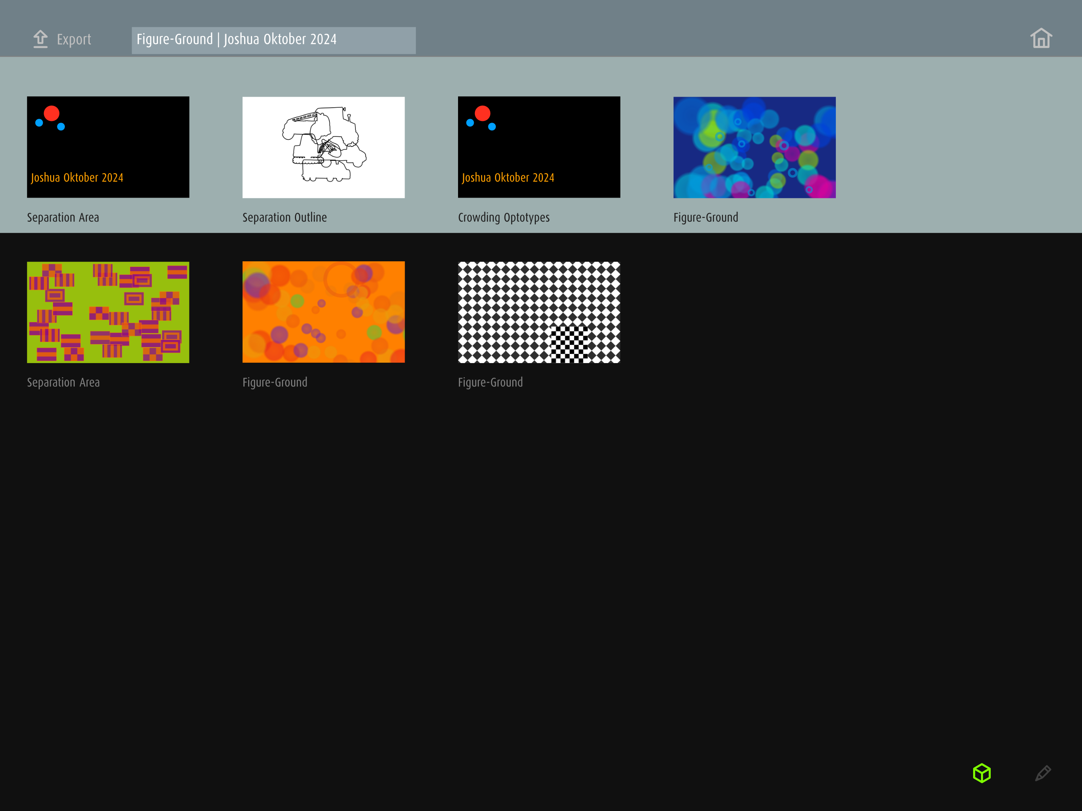The width and height of the screenshot is (1082, 811).
Task: Open the blue bokeh Figure-Ground thumbnail
Action: coord(754,147)
